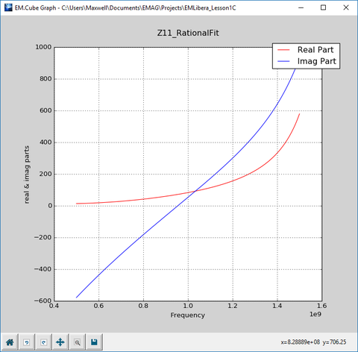Minimize the EM.Cube Graph window
Screen dimensions: 358x352
(301, 7)
